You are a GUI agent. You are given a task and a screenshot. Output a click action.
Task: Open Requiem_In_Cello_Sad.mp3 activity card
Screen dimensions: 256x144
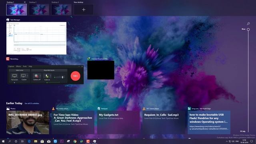click(x=164, y=122)
